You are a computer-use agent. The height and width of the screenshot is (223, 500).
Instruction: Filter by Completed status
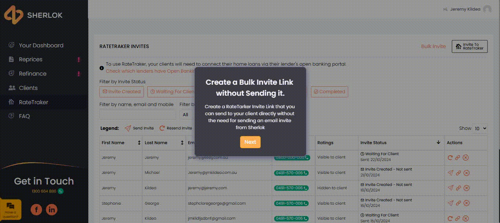point(329,92)
